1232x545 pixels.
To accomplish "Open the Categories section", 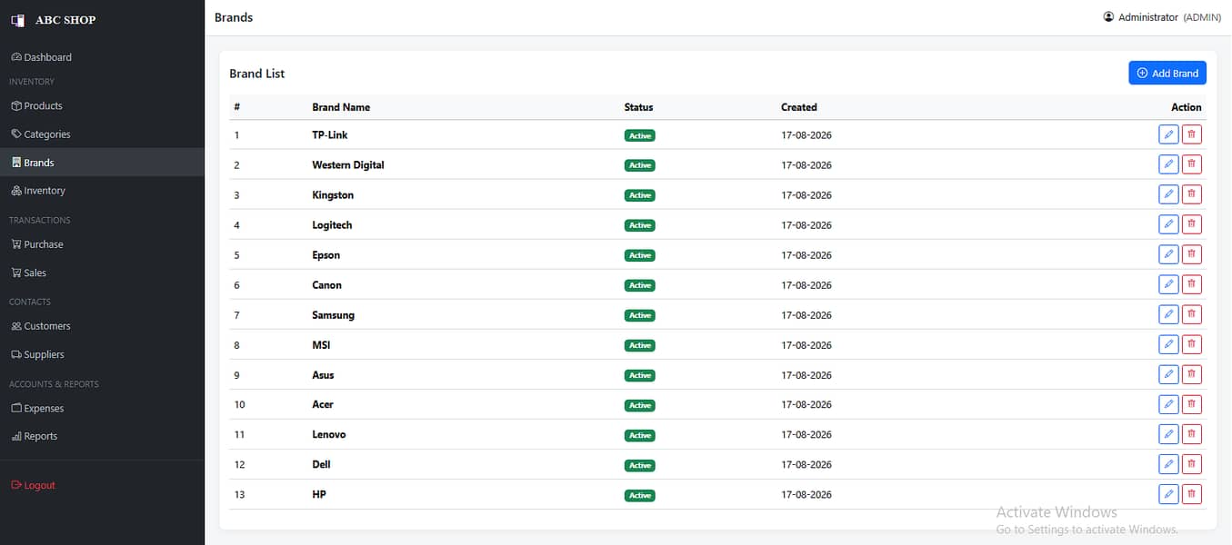I will tap(102, 134).
